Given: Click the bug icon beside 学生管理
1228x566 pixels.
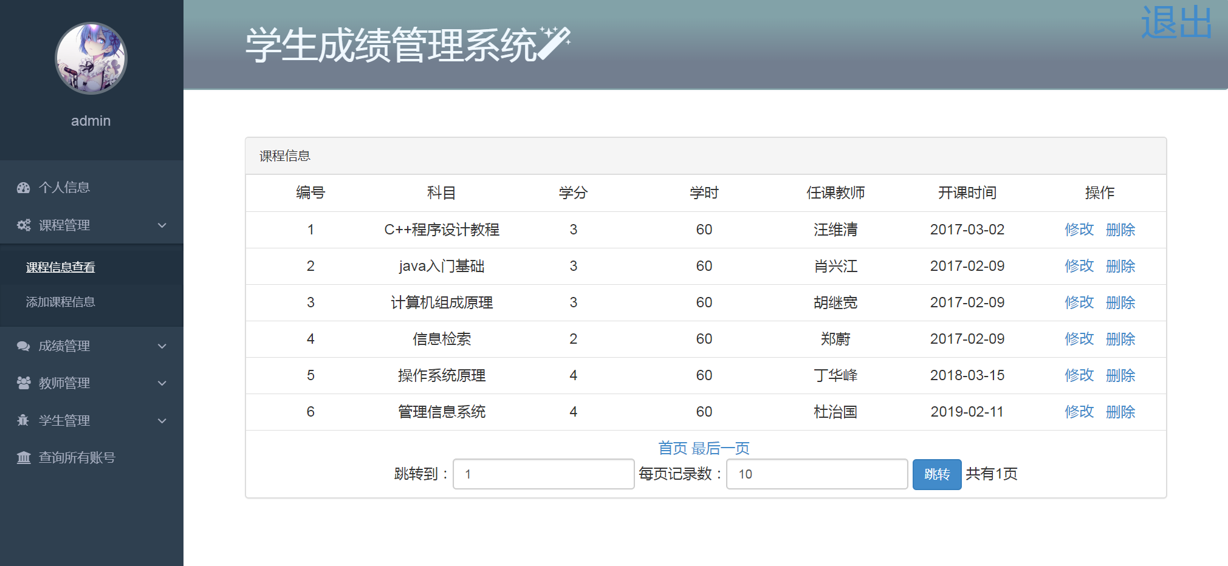Looking at the screenshot, I should tap(24, 421).
